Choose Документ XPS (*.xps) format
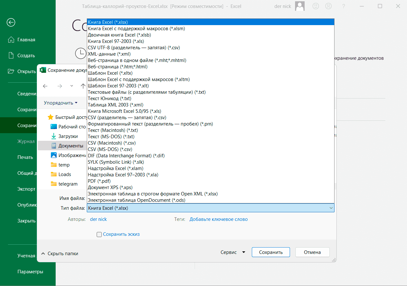The height and width of the screenshot is (286, 407). (210, 187)
